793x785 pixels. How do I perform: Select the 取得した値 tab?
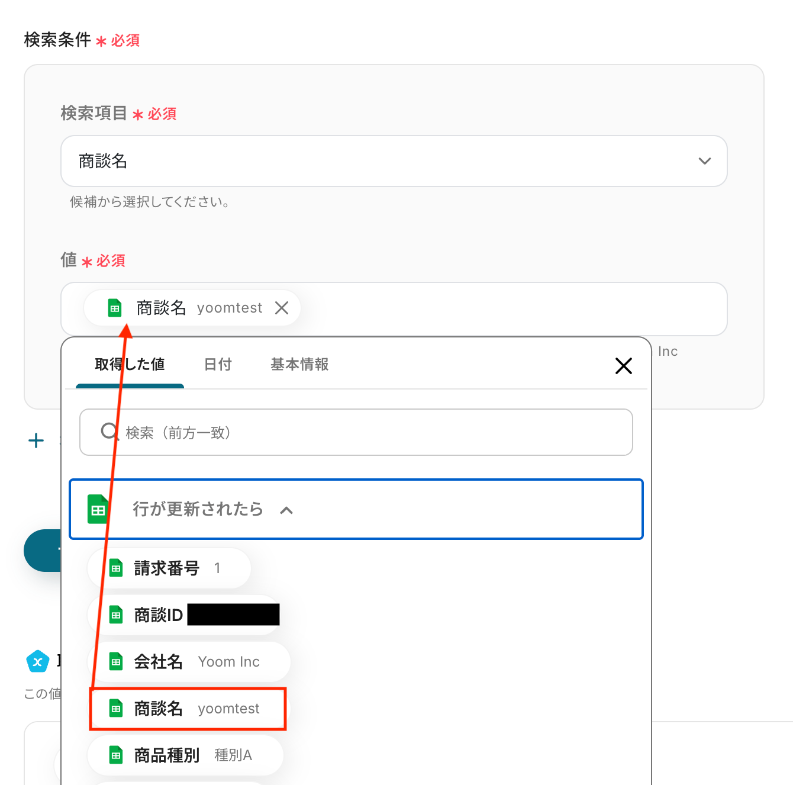[130, 365]
